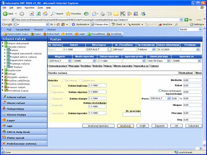
Task: Click the Odustani button
Action: (x=194, y=126)
